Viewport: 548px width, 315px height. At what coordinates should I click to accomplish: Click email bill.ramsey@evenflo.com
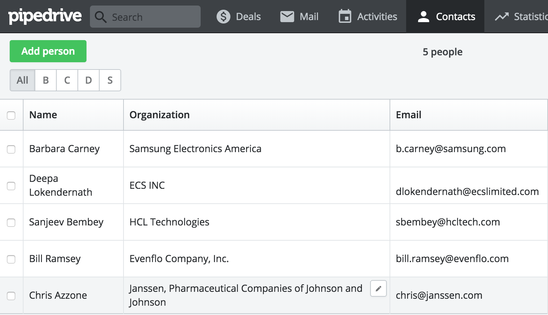[452, 259]
